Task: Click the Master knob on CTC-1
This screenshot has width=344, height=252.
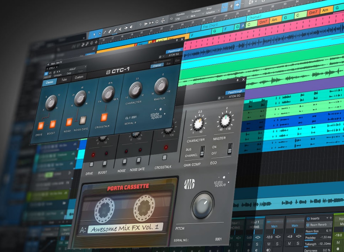Action: (161, 85)
